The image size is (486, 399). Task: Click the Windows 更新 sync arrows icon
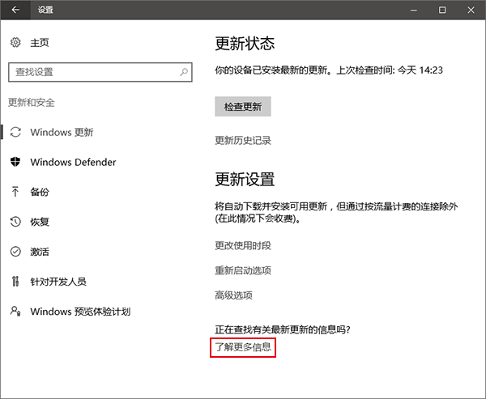tap(15, 132)
